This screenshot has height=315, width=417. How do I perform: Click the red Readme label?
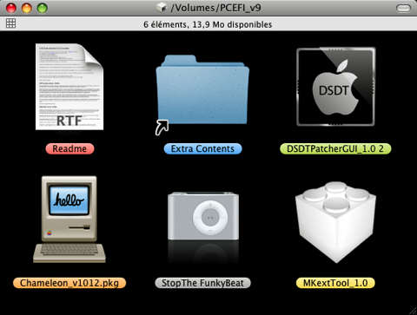pos(69,148)
